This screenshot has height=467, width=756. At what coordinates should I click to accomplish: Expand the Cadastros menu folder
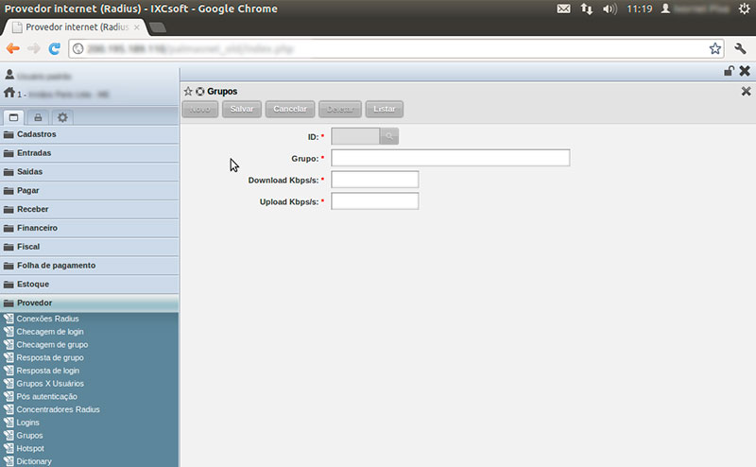tap(89, 134)
